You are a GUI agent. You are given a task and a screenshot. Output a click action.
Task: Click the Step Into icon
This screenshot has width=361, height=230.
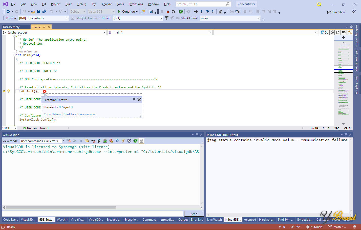coord(202,12)
